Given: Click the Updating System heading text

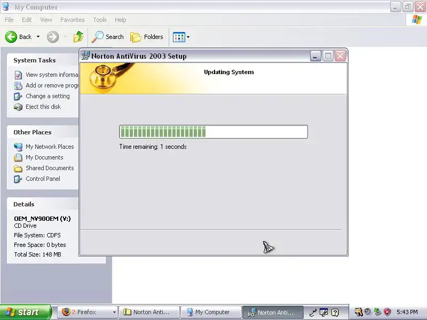Looking at the screenshot, I should point(229,72).
